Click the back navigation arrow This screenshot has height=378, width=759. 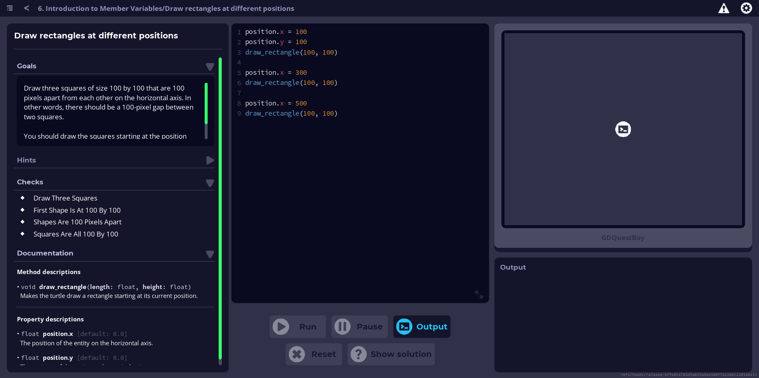[26, 8]
